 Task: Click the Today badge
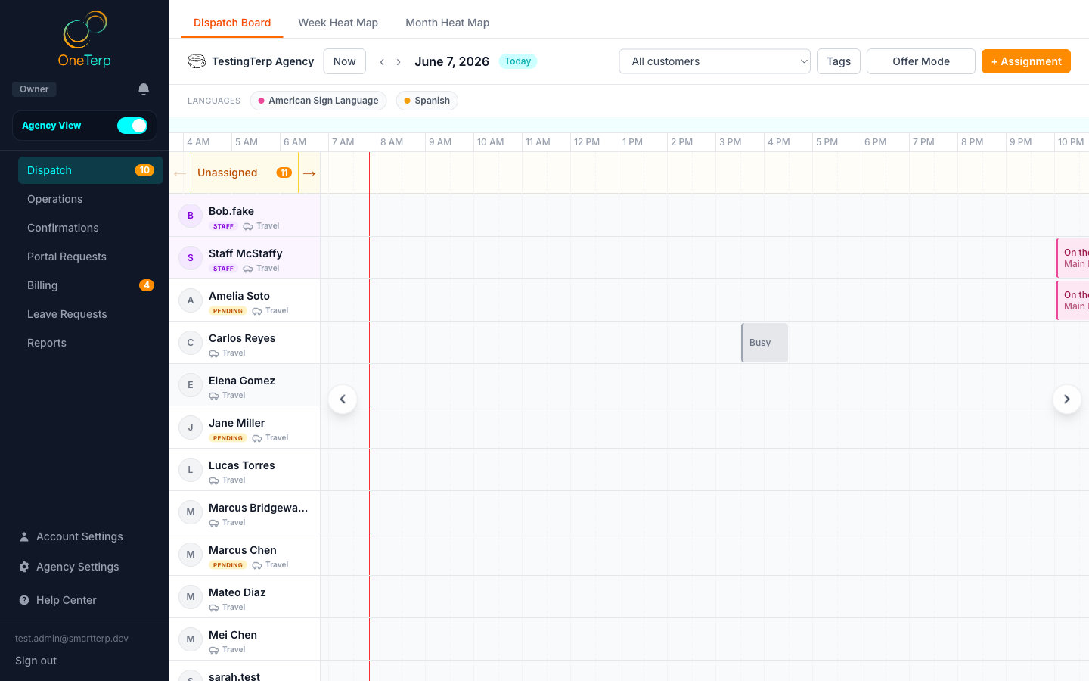(x=518, y=61)
